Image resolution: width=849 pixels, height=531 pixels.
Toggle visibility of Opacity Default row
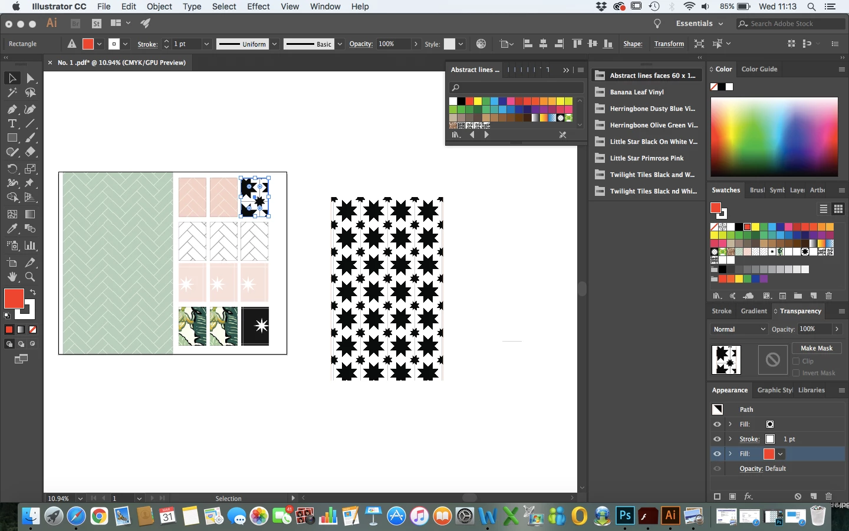[717, 468]
